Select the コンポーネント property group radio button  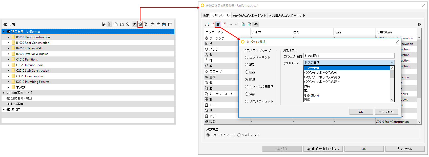247,57
